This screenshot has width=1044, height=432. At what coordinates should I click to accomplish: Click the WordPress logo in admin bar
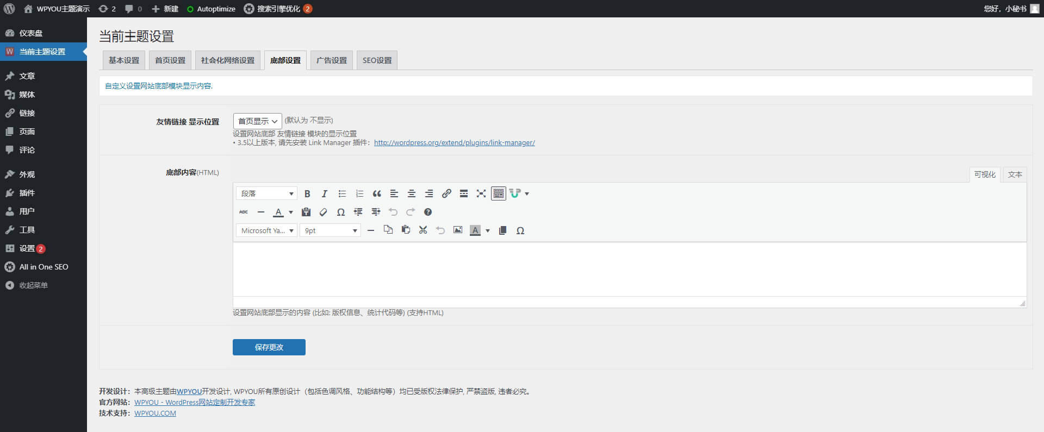click(9, 9)
